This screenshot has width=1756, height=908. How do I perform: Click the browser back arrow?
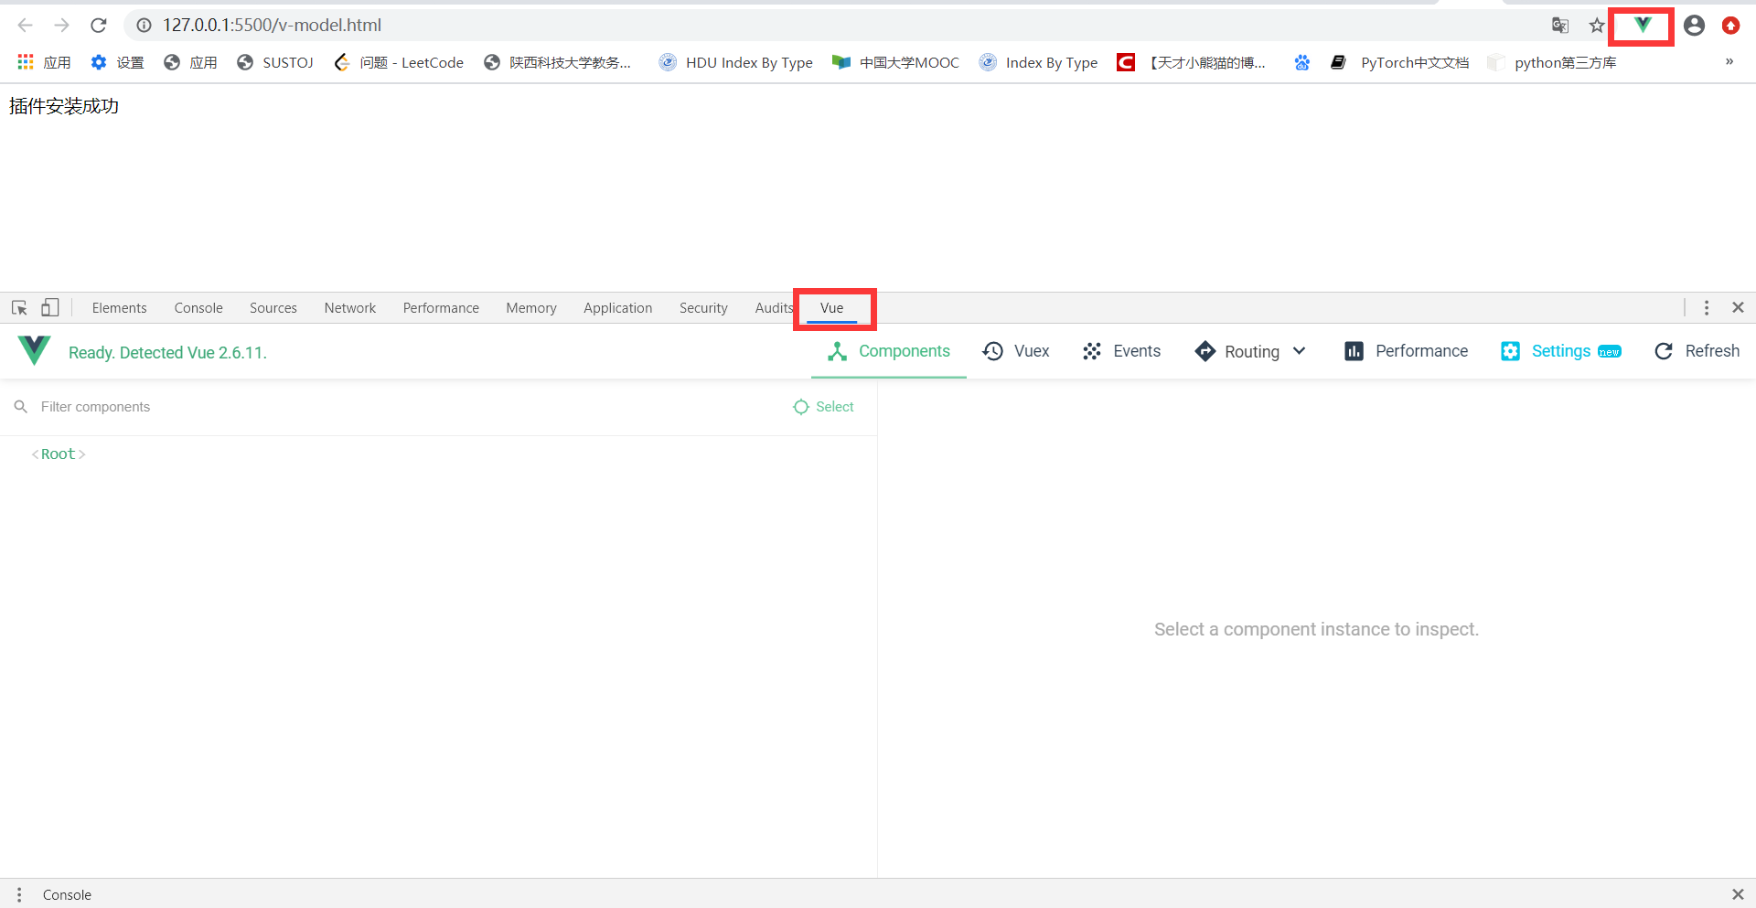point(26,26)
